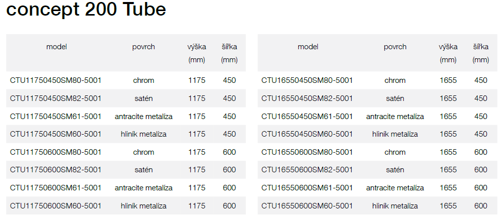This screenshot has width=500, height=218.
Task: Click the left table "povrch" column header
Action: (144, 47)
